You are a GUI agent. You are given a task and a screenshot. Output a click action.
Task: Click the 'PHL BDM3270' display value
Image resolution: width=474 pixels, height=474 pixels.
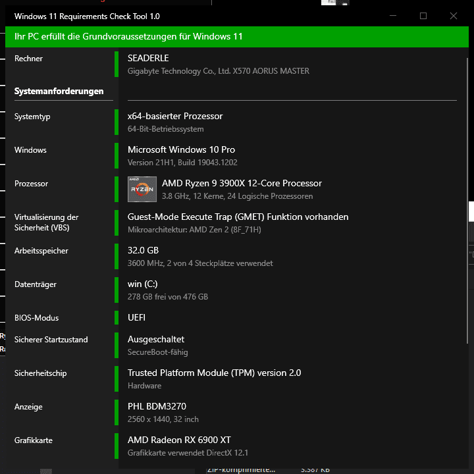[157, 406]
